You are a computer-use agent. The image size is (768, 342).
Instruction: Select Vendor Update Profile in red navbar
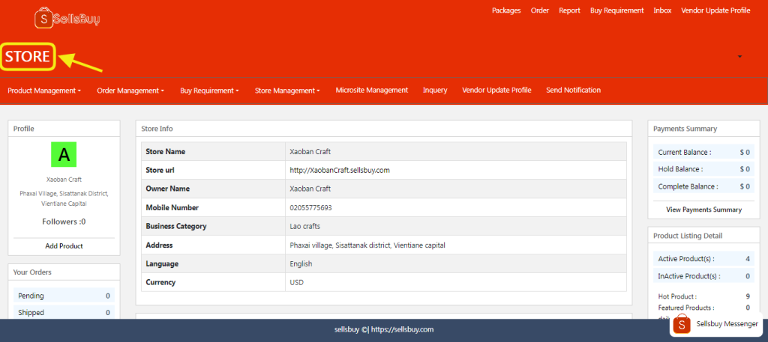(496, 90)
